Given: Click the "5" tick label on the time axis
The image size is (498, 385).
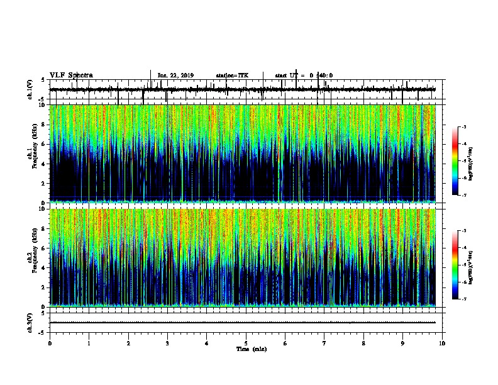Looking at the screenshot, I should (x=246, y=343).
